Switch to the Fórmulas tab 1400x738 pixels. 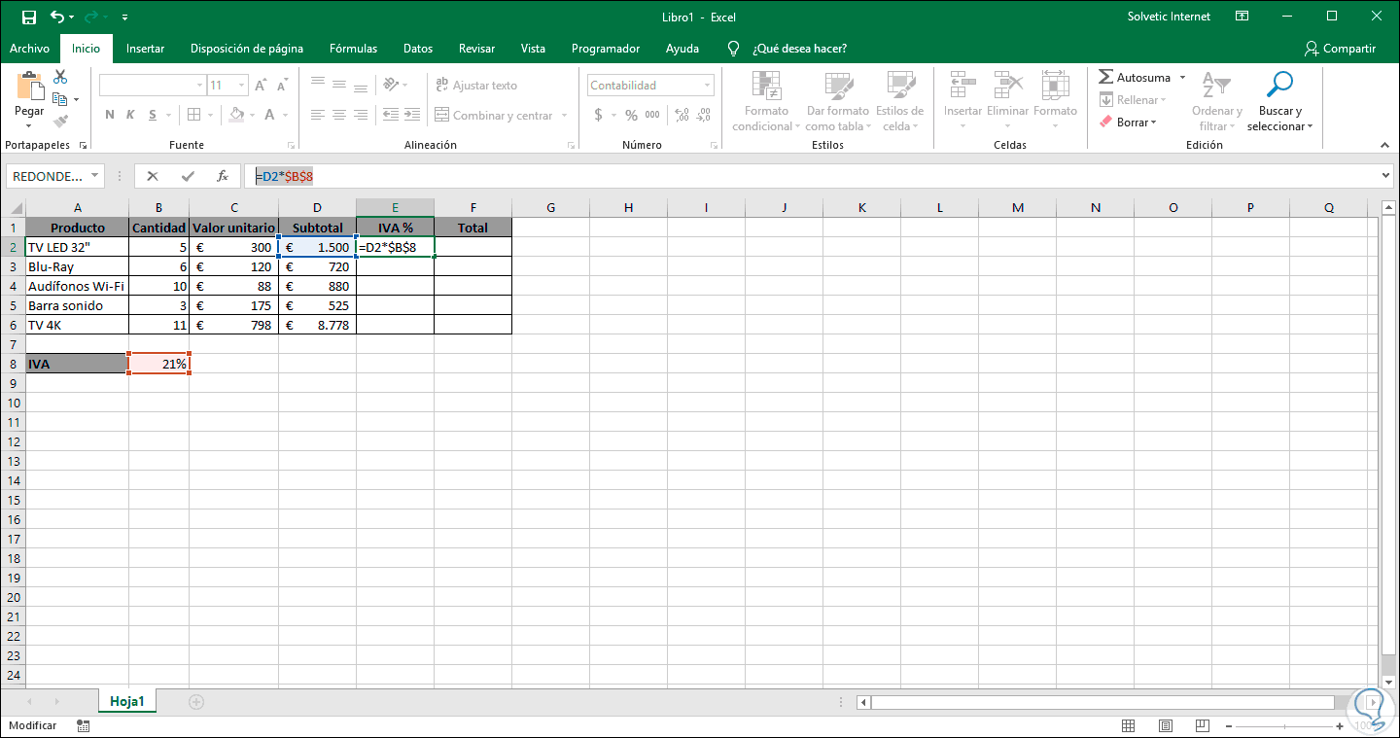pyautogui.click(x=354, y=49)
